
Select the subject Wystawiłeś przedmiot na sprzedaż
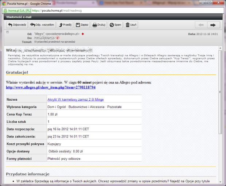[55, 42]
